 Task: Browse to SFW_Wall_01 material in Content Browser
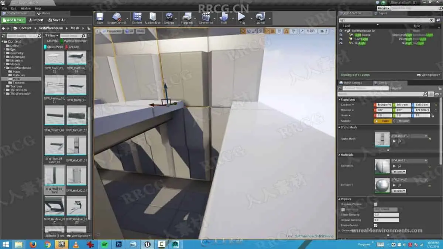[x=399, y=166]
